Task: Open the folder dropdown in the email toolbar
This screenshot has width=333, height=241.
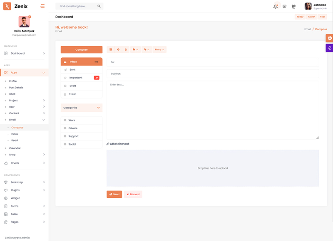Action: pos(135,49)
